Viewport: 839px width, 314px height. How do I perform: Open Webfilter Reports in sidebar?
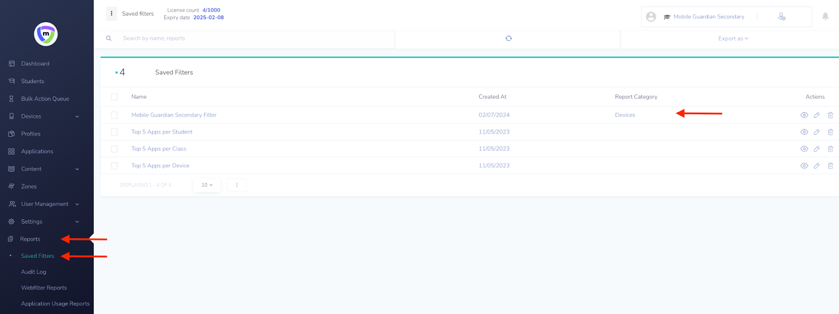coord(44,288)
